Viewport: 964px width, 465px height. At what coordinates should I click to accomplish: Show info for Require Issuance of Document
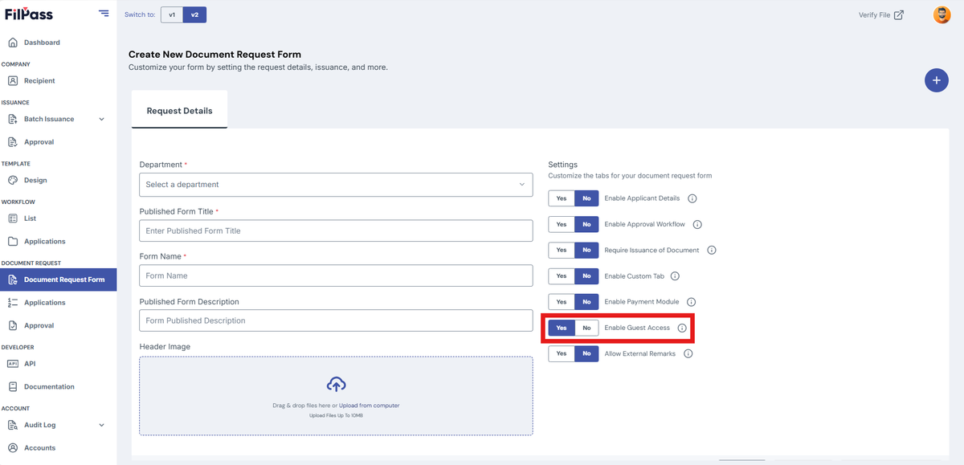(x=711, y=250)
